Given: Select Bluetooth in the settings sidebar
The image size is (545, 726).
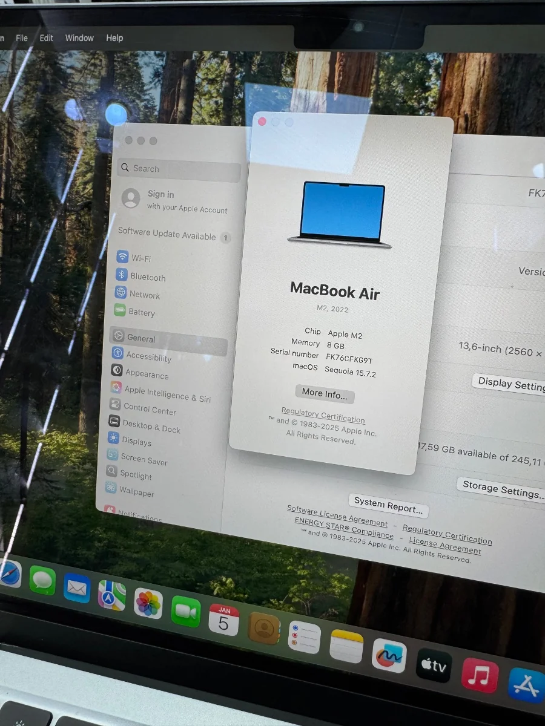Looking at the screenshot, I should tap(147, 277).
